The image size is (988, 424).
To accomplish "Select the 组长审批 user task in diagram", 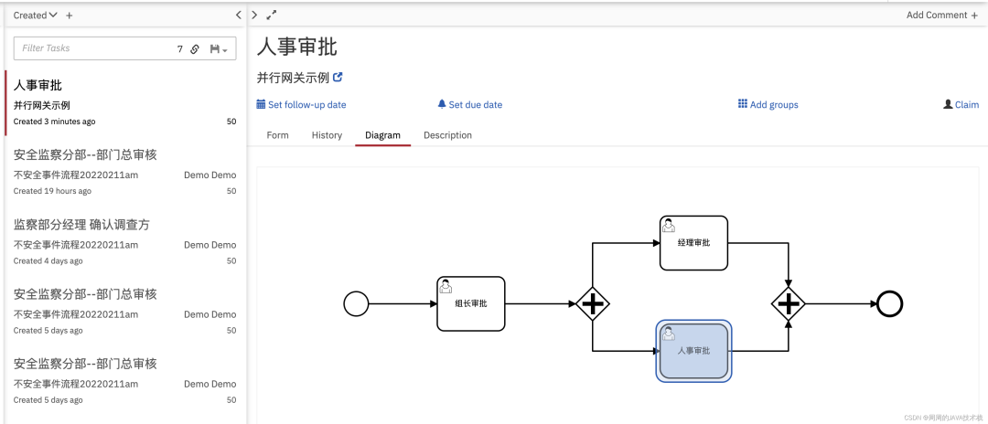I will [x=471, y=304].
